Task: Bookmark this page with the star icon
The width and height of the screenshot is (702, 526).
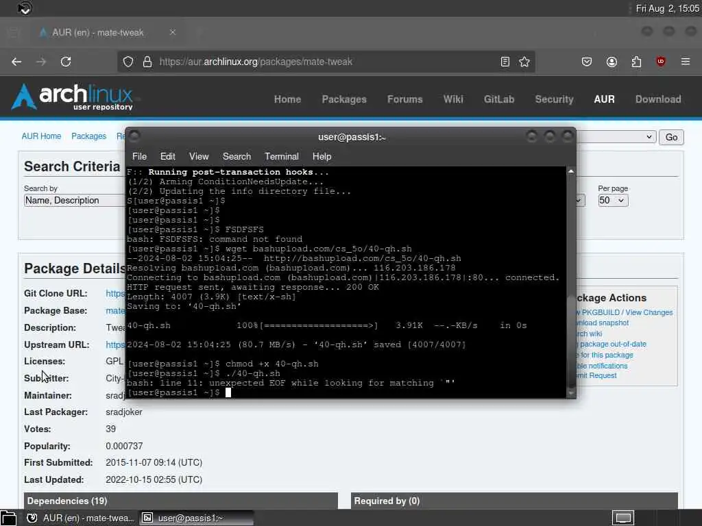Action: coord(524,62)
